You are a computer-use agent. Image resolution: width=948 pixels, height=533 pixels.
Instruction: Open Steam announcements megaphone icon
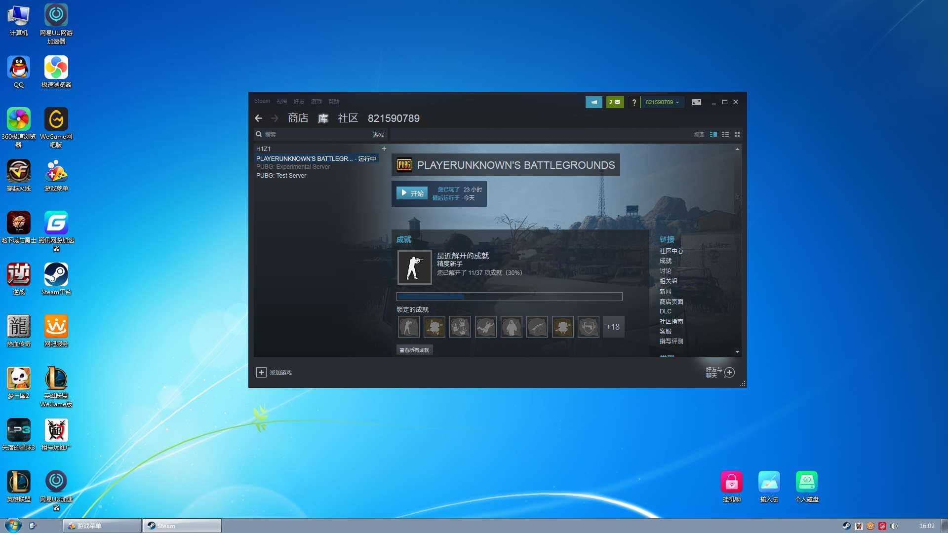pyautogui.click(x=593, y=102)
